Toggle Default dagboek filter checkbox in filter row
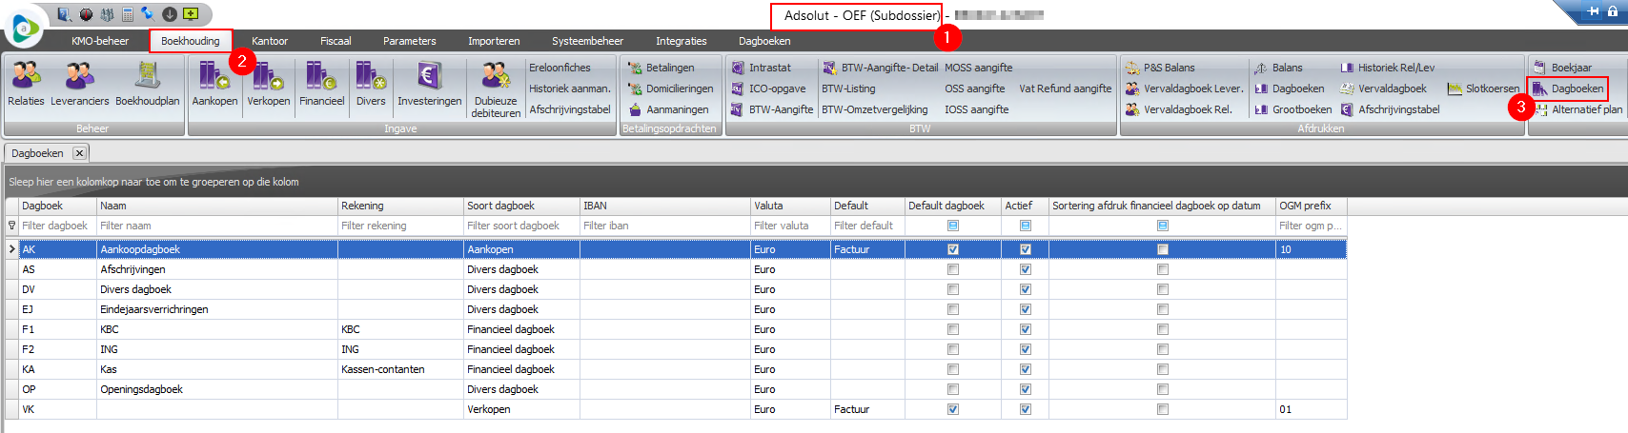 click(953, 226)
